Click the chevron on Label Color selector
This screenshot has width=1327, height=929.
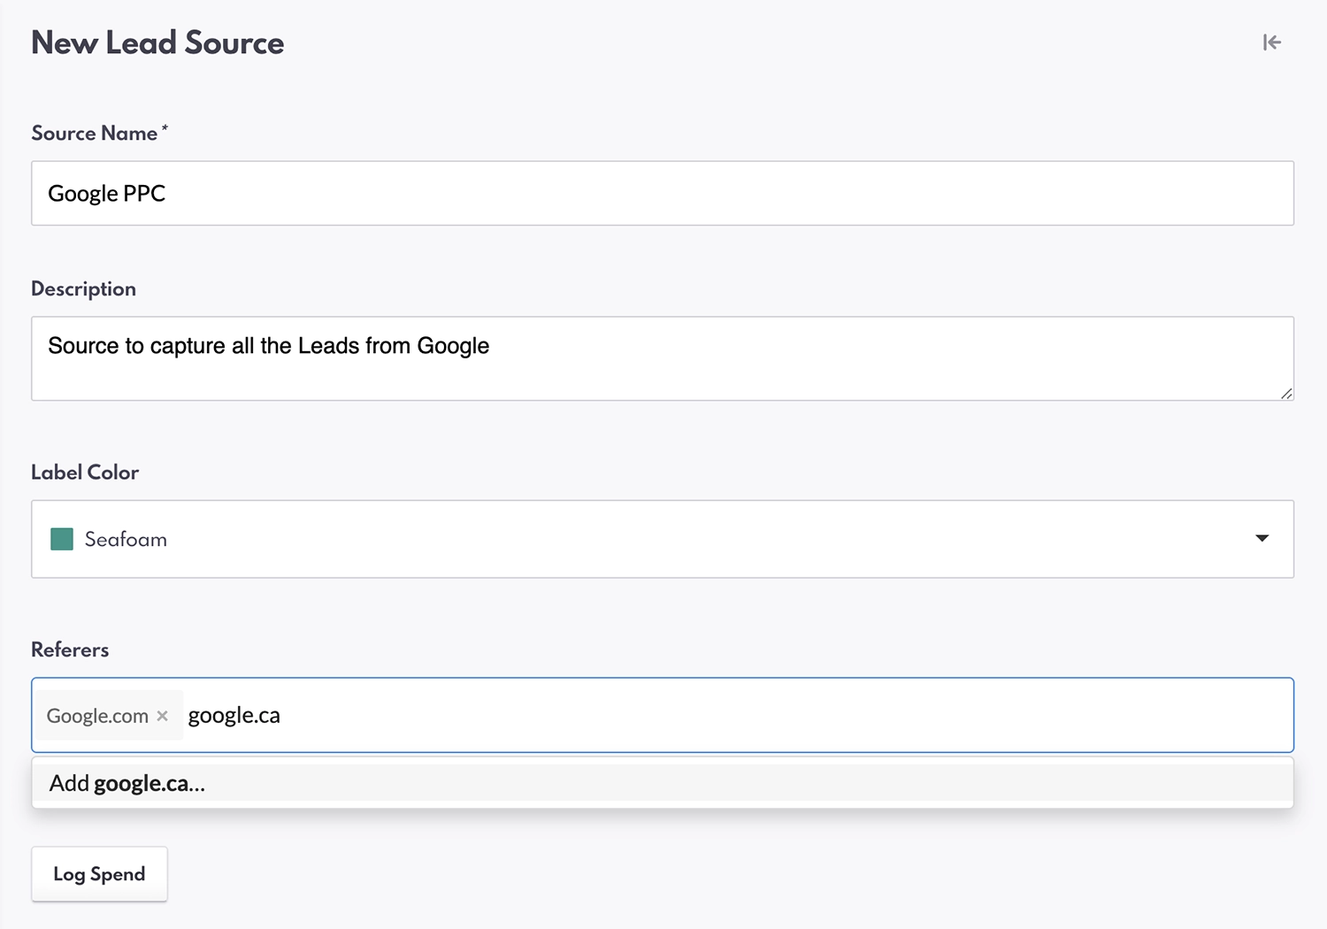1262,539
